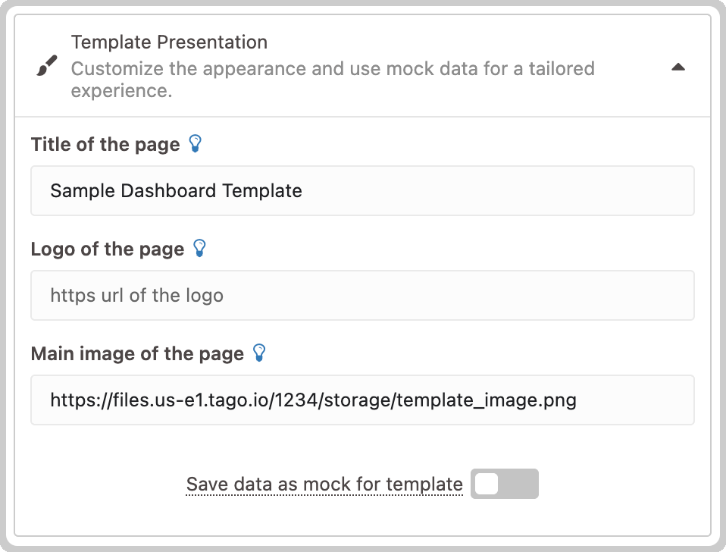The image size is (726, 552).
Task: Click the white knob of the mock toggle
Action: coord(487,484)
